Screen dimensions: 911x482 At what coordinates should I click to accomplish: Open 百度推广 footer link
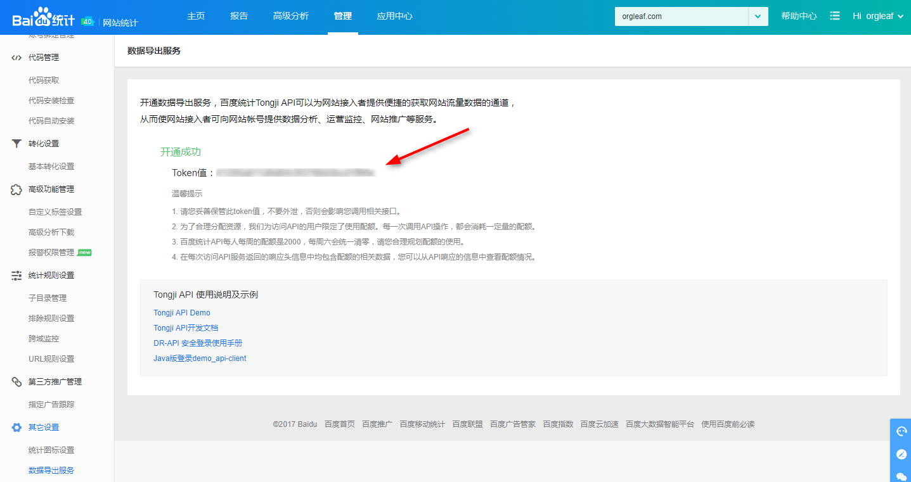click(x=377, y=424)
